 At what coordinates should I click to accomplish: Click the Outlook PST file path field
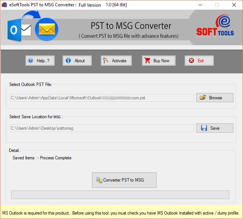click(102, 98)
